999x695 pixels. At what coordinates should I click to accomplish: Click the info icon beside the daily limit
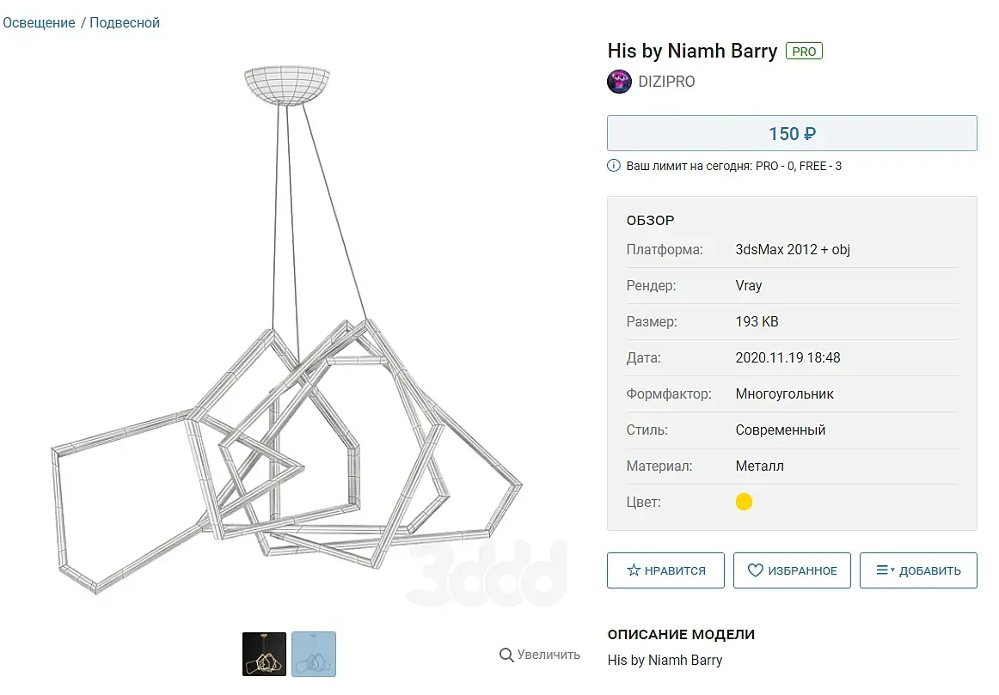614,166
